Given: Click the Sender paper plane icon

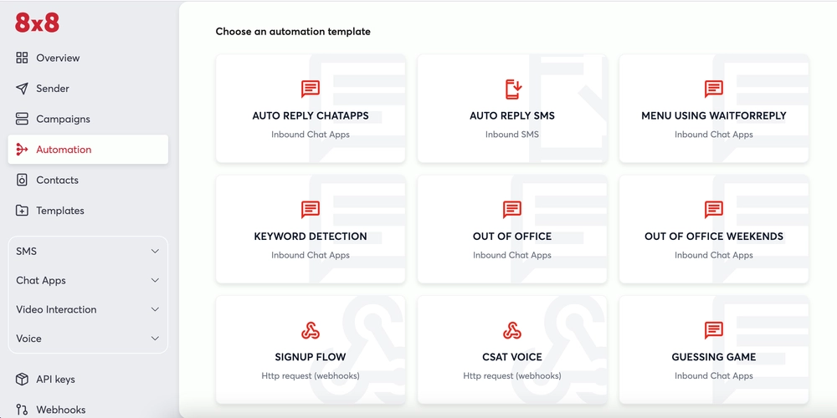Looking at the screenshot, I should pos(22,89).
